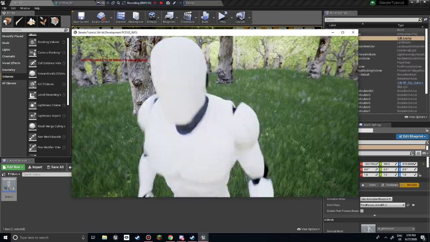This screenshot has height=242, width=430.
Task: Reset Location to default yellow arrow
Action: (423, 164)
